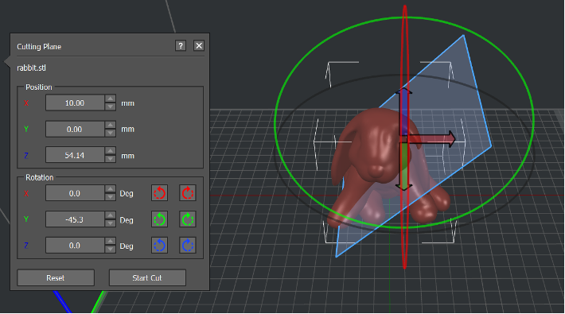This screenshot has width=565, height=314.
Task: Click the Rotation Y degree field
Action: click(75, 219)
